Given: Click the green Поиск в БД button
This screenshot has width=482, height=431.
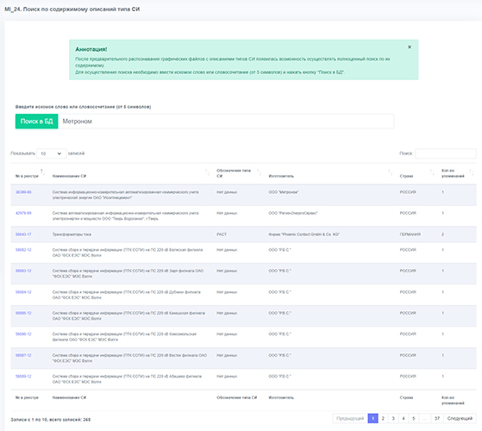Looking at the screenshot, I should click(x=36, y=122).
